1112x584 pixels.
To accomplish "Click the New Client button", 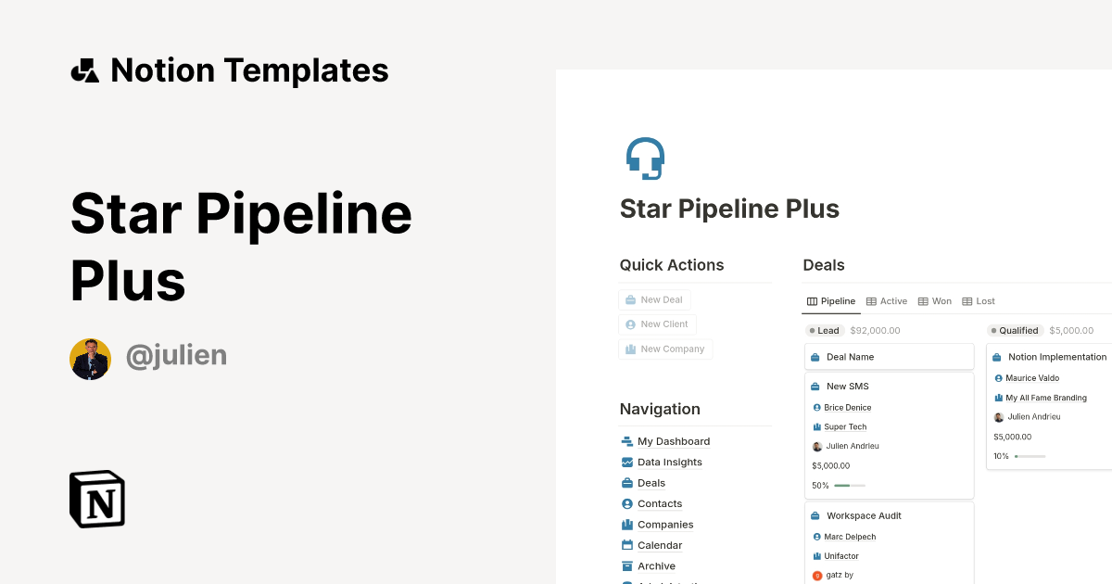I will 657,324.
